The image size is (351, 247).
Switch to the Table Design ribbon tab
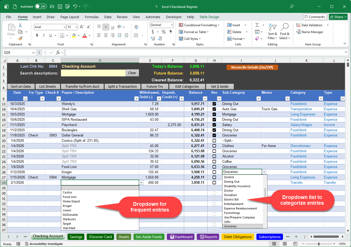click(209, 17)
